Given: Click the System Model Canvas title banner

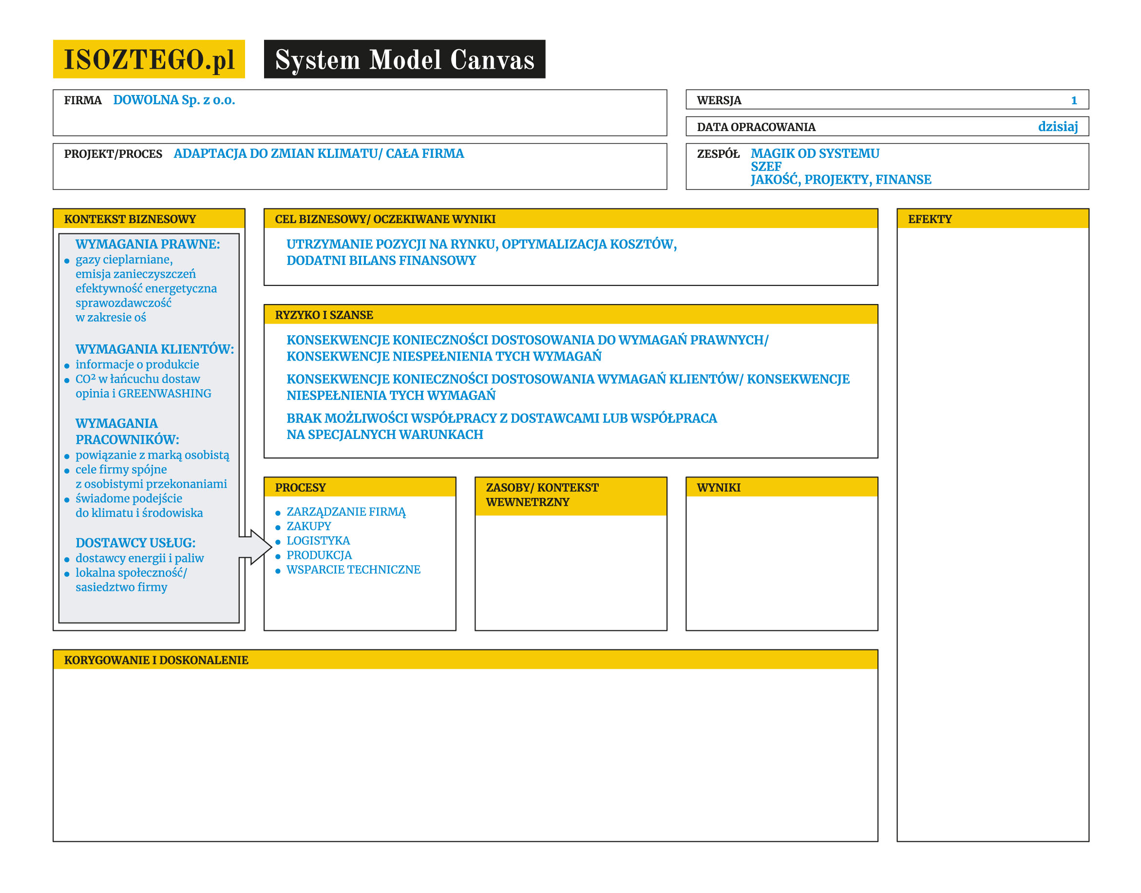Looking at the screenshot, I should (404, 59).
